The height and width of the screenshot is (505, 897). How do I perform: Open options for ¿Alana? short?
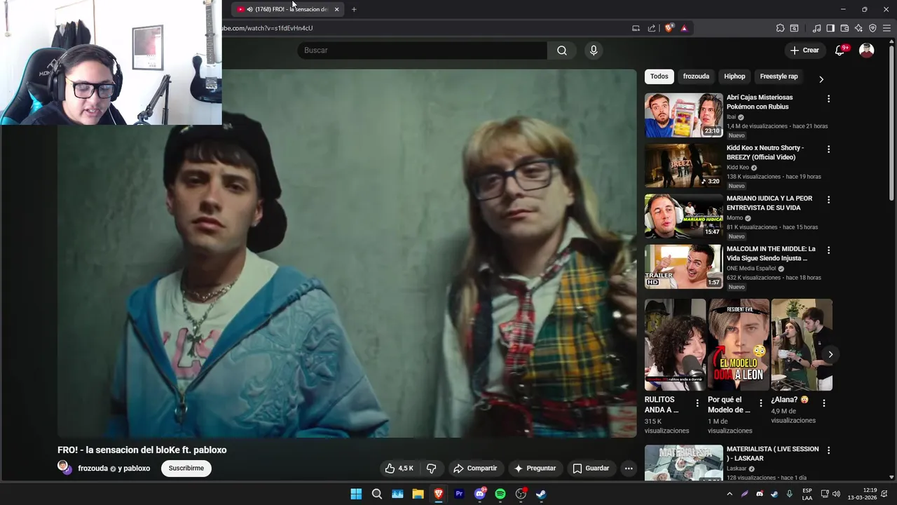click(x=824, y=403)
